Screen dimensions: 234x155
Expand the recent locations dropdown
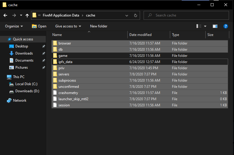point(21,15)
